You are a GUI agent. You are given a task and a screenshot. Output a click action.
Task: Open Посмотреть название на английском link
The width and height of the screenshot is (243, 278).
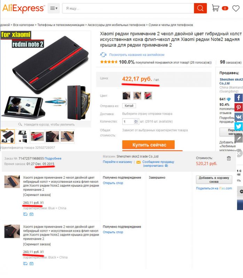pyautogui.click(x=137, y=55)
